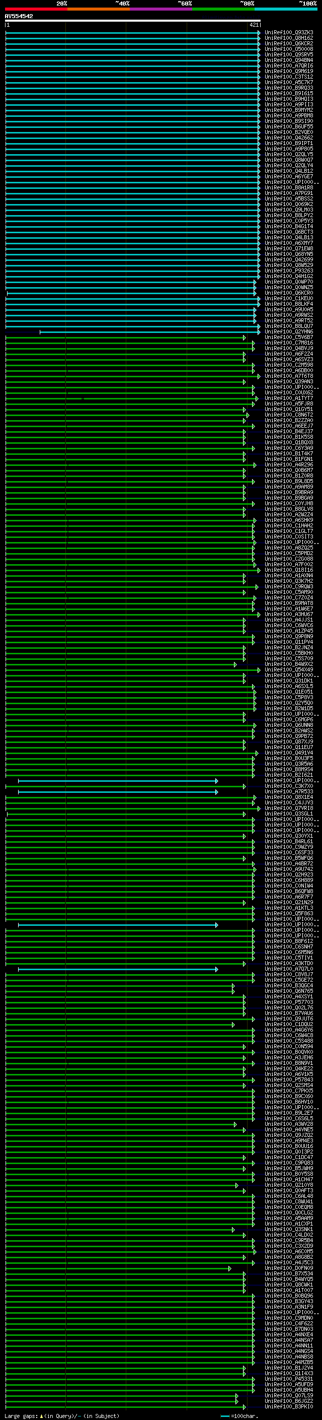322x1420 pixels.
Task: Click the green alignment bar for UniRef100_C5V6B7
Action: click(x=125, y=337)
